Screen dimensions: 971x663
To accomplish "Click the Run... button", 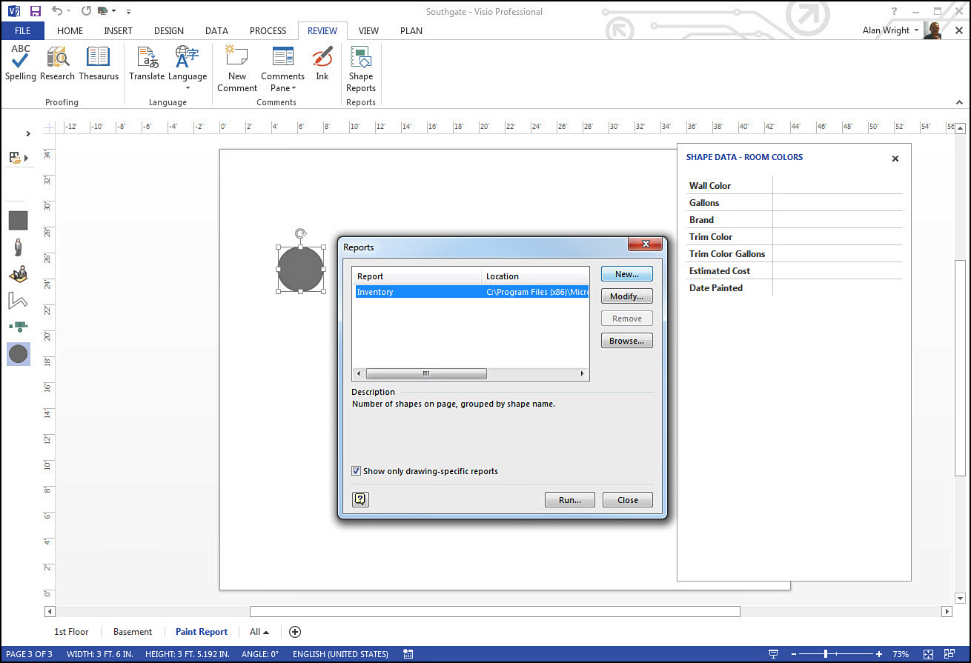I will tap(570, 500).
